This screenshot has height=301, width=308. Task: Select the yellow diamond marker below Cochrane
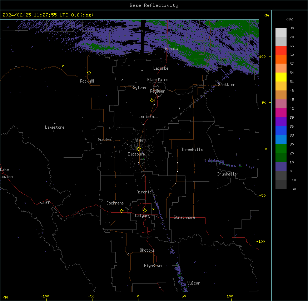[x=121, y=211]
